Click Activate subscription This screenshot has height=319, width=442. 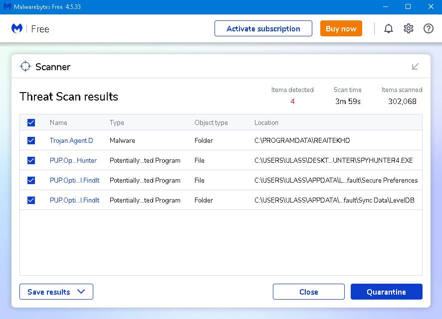(x=263, y=28)
